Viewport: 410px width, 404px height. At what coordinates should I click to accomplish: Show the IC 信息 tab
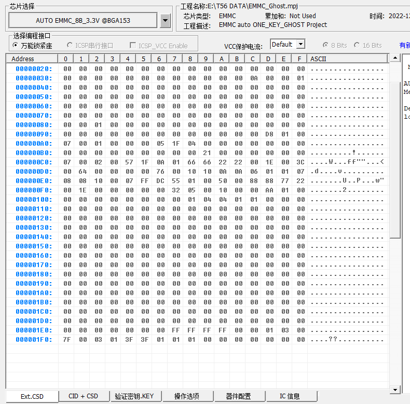pyautogui.click(x=290, y=396)
